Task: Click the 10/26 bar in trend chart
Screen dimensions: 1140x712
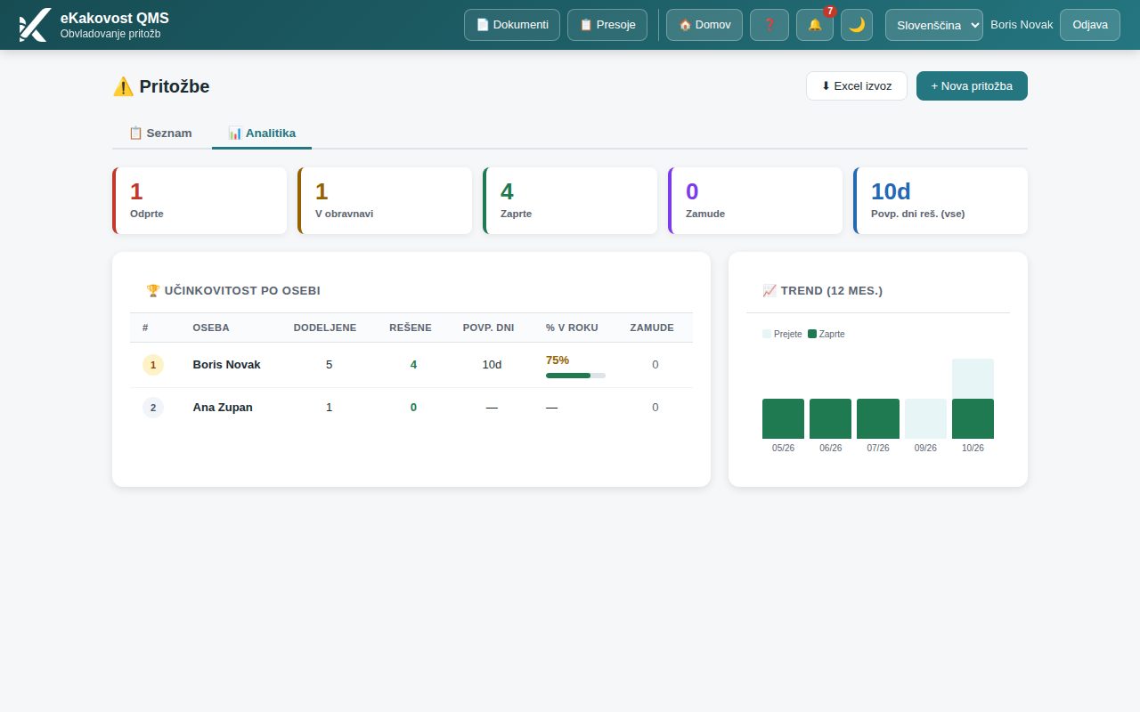Action: tap(973, 399)
